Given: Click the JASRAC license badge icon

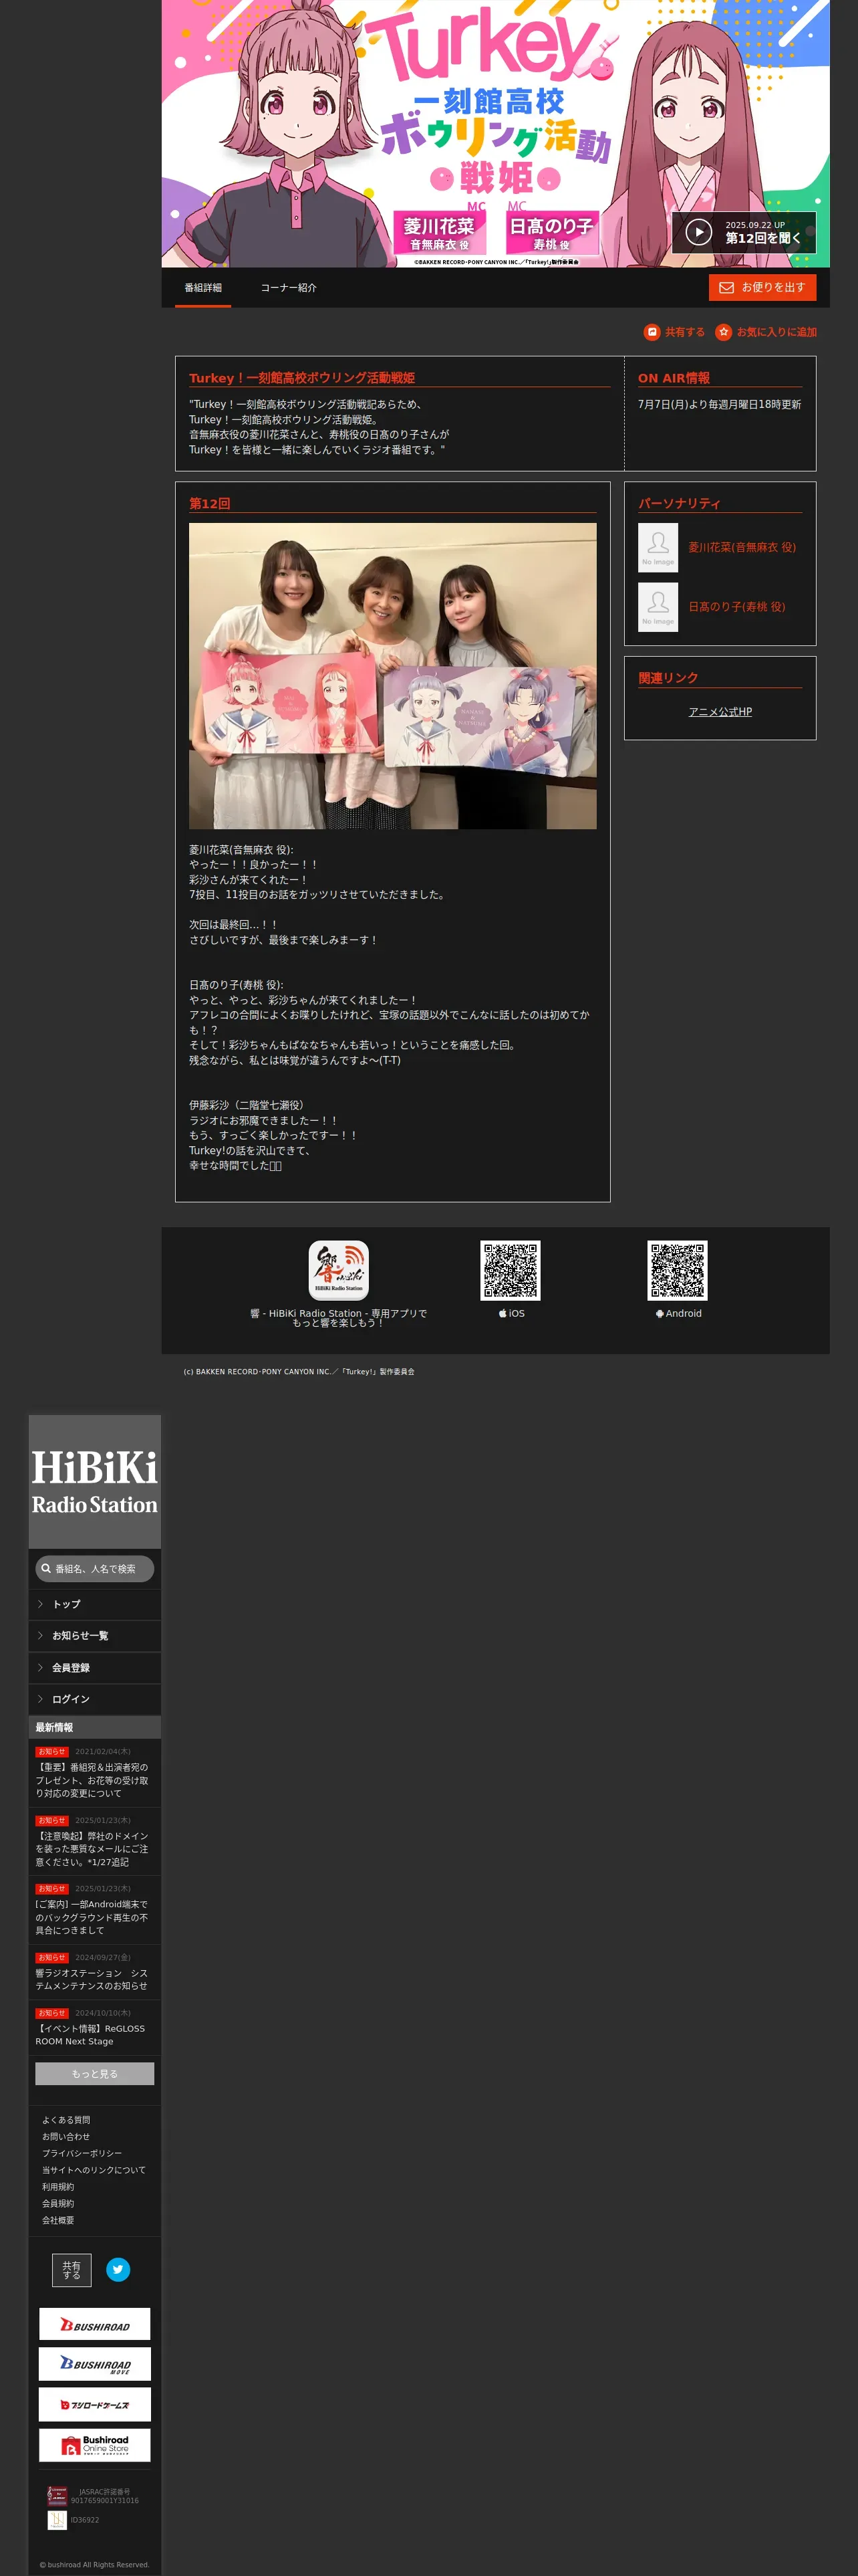Looking at the screenshot, I should (57, 2495).
